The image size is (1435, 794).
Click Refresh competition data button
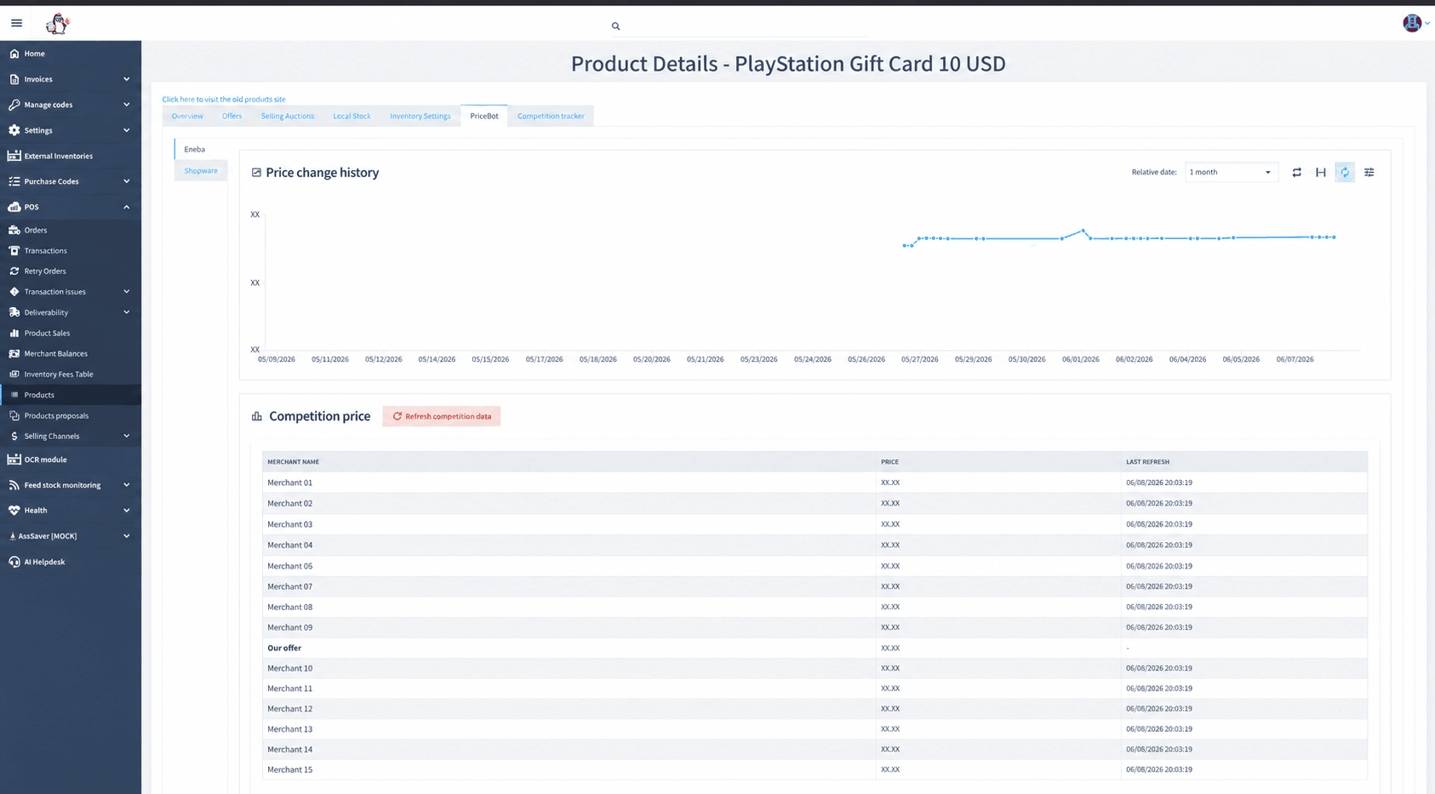coord(442,416)
